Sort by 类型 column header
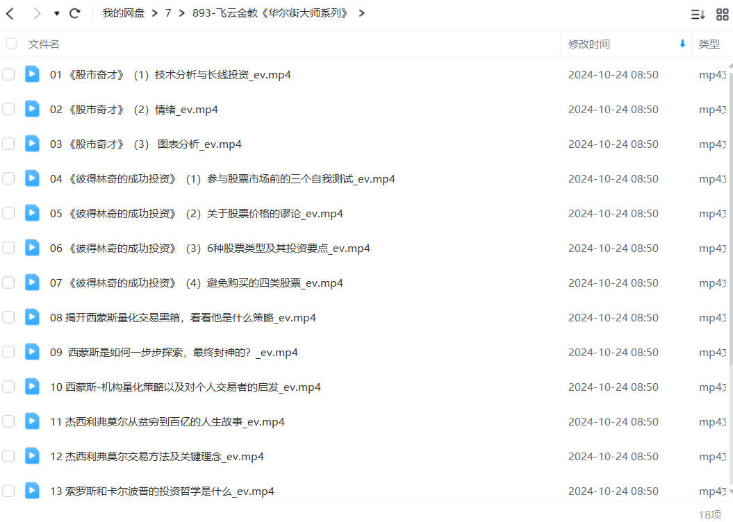Viewport: 733px width, 522px height. pos(709,44)
